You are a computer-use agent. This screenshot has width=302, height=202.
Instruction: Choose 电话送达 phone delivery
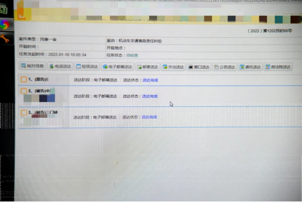point(60,66)
